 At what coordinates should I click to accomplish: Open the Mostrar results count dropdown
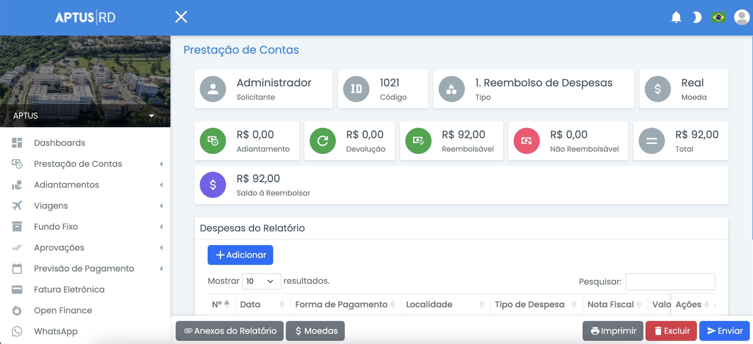point(261,281)
